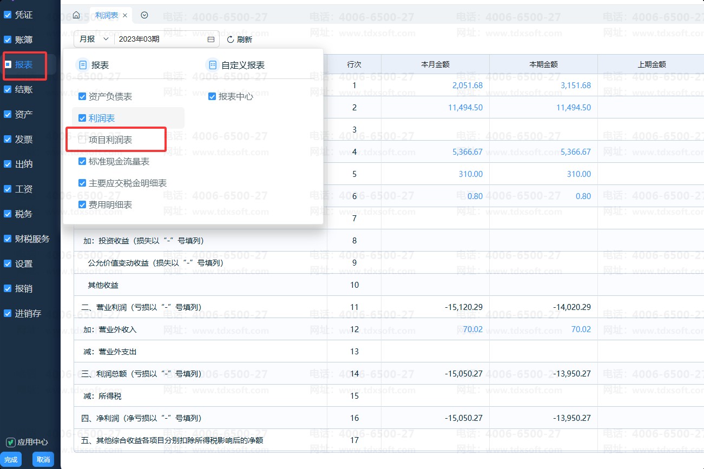
Task: Open the 2,051.68 amount link in row 1
Action: 467,85
